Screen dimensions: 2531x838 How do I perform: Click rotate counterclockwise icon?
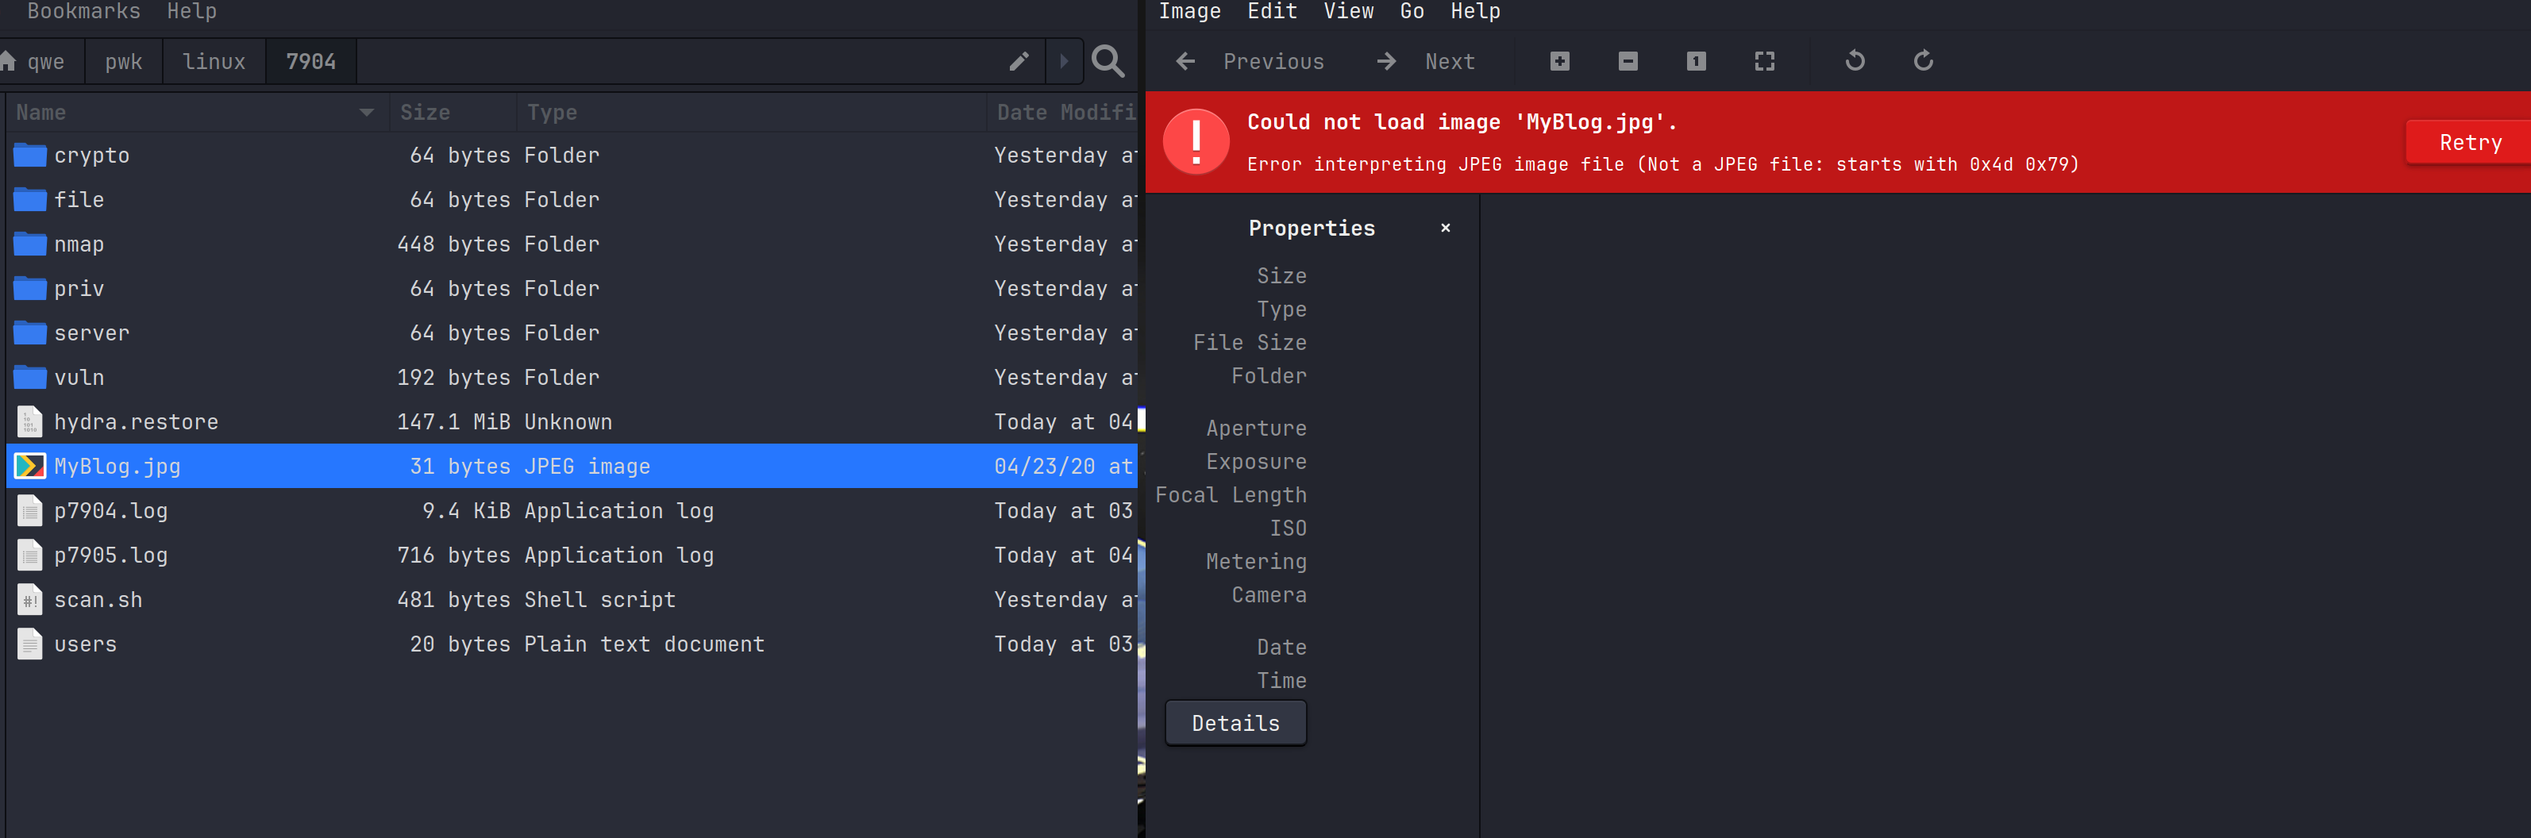point(1855,61)
